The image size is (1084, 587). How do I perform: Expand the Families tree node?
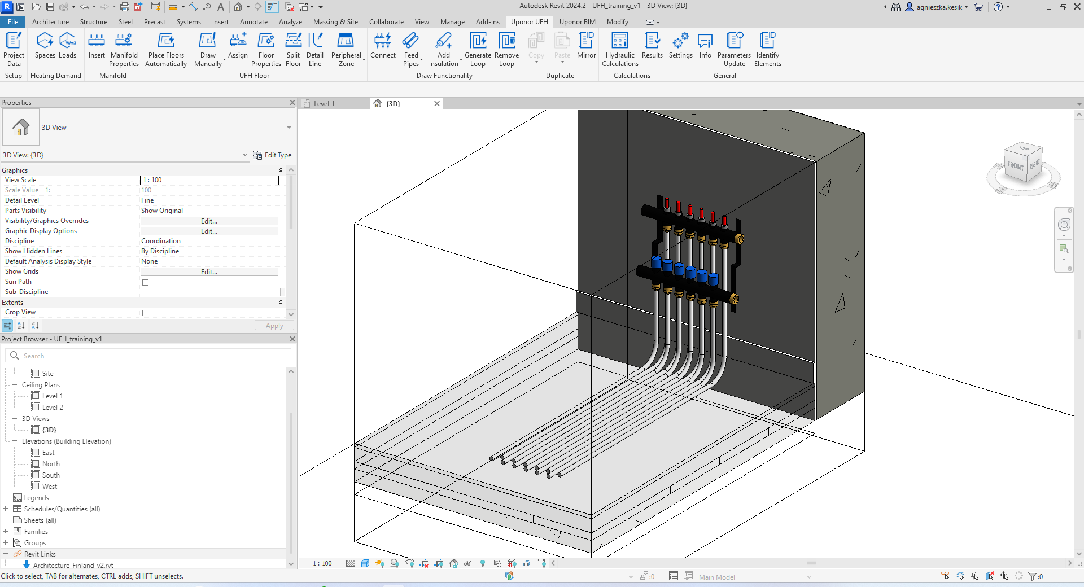tap(6, 532)
